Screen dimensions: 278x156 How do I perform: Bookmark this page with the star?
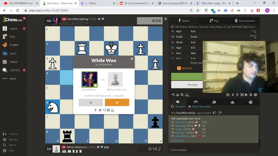pos(198,10)
